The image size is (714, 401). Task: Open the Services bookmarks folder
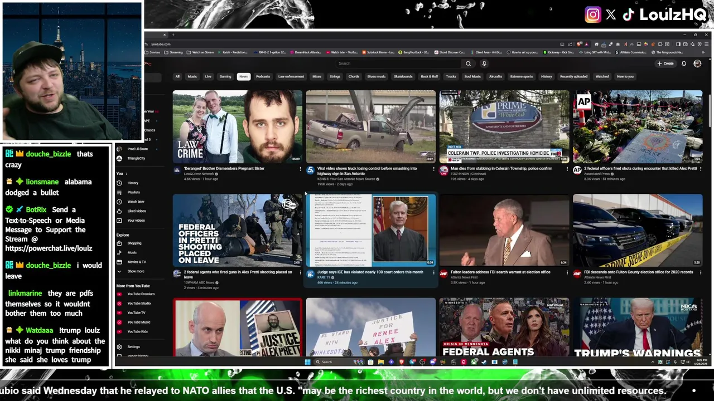click(152, 52)
